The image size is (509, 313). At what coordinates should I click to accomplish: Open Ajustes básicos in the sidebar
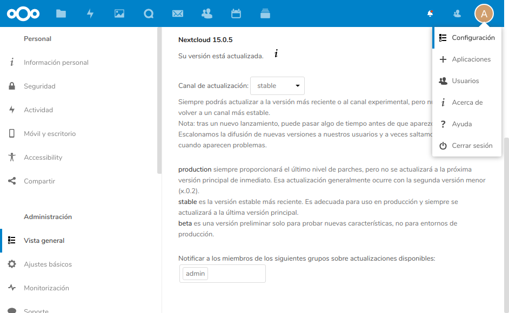click(48, 264)
